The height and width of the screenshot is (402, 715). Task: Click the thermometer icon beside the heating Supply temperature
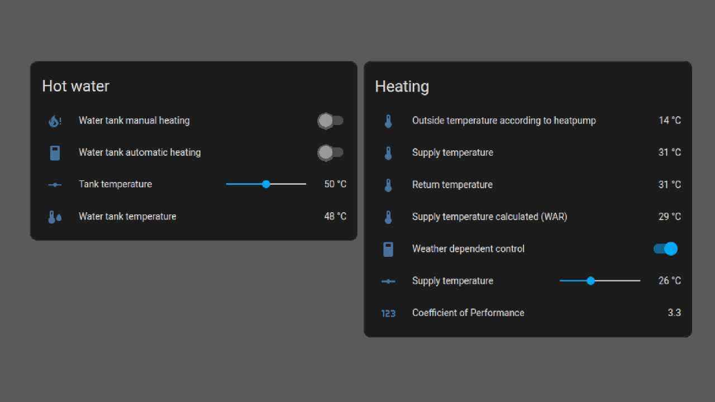pyautogui.click(x=388, y=152)
